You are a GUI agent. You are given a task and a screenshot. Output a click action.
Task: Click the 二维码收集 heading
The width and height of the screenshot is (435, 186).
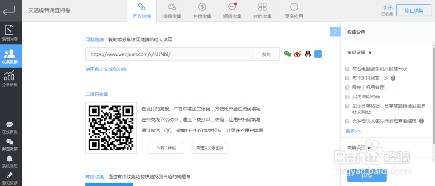point(97,95)
